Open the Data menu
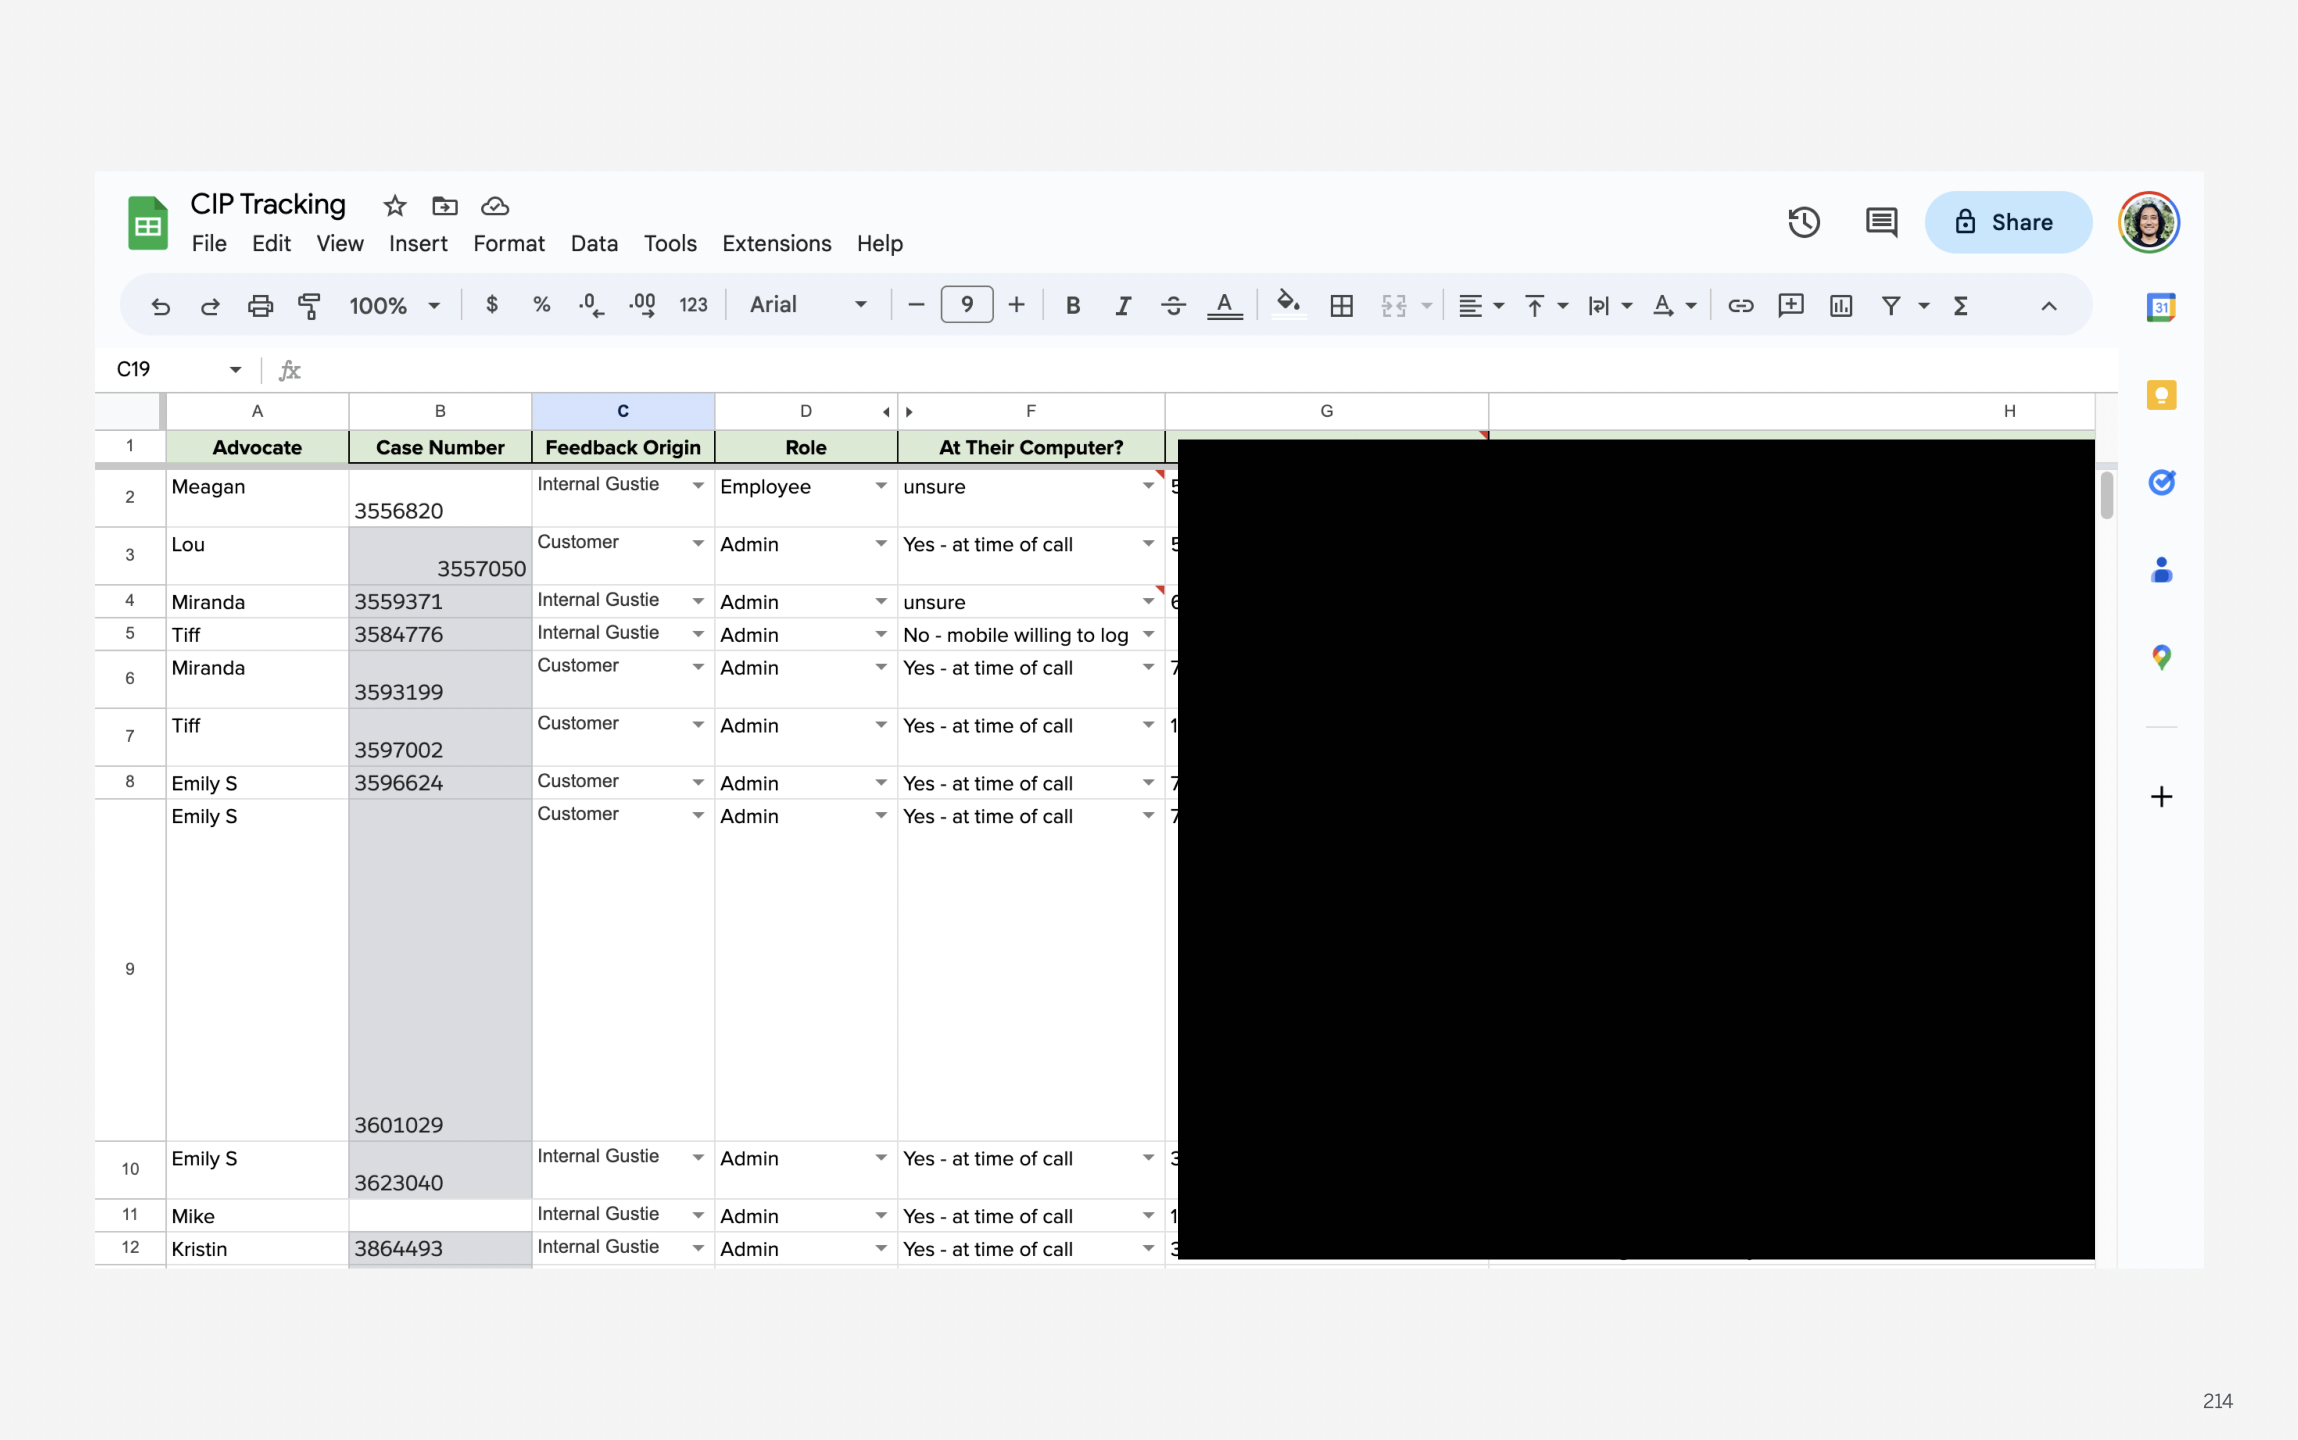 [594, 244]
